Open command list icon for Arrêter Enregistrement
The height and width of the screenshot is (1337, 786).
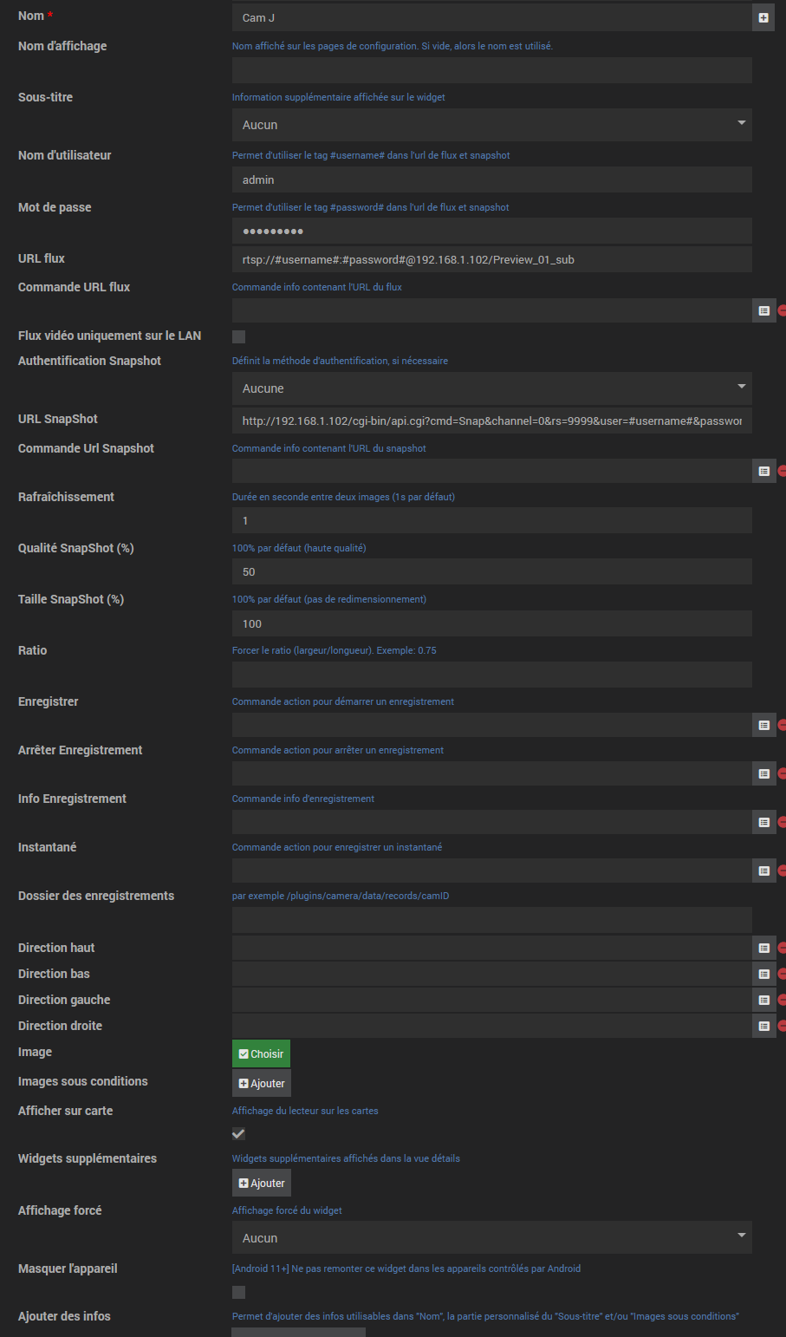(x=763, y=773)
